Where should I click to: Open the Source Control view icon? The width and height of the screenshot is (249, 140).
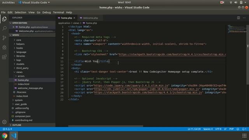[4, 38]
